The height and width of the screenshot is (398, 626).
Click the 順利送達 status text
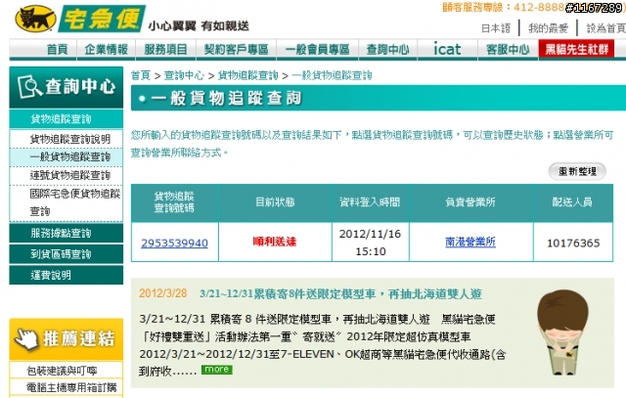click(x=275, y=242)
